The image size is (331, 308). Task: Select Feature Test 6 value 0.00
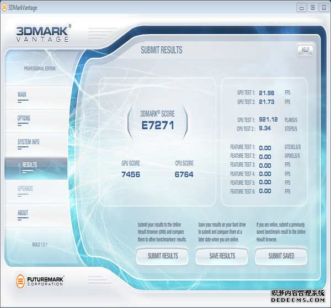click(265, 191)
